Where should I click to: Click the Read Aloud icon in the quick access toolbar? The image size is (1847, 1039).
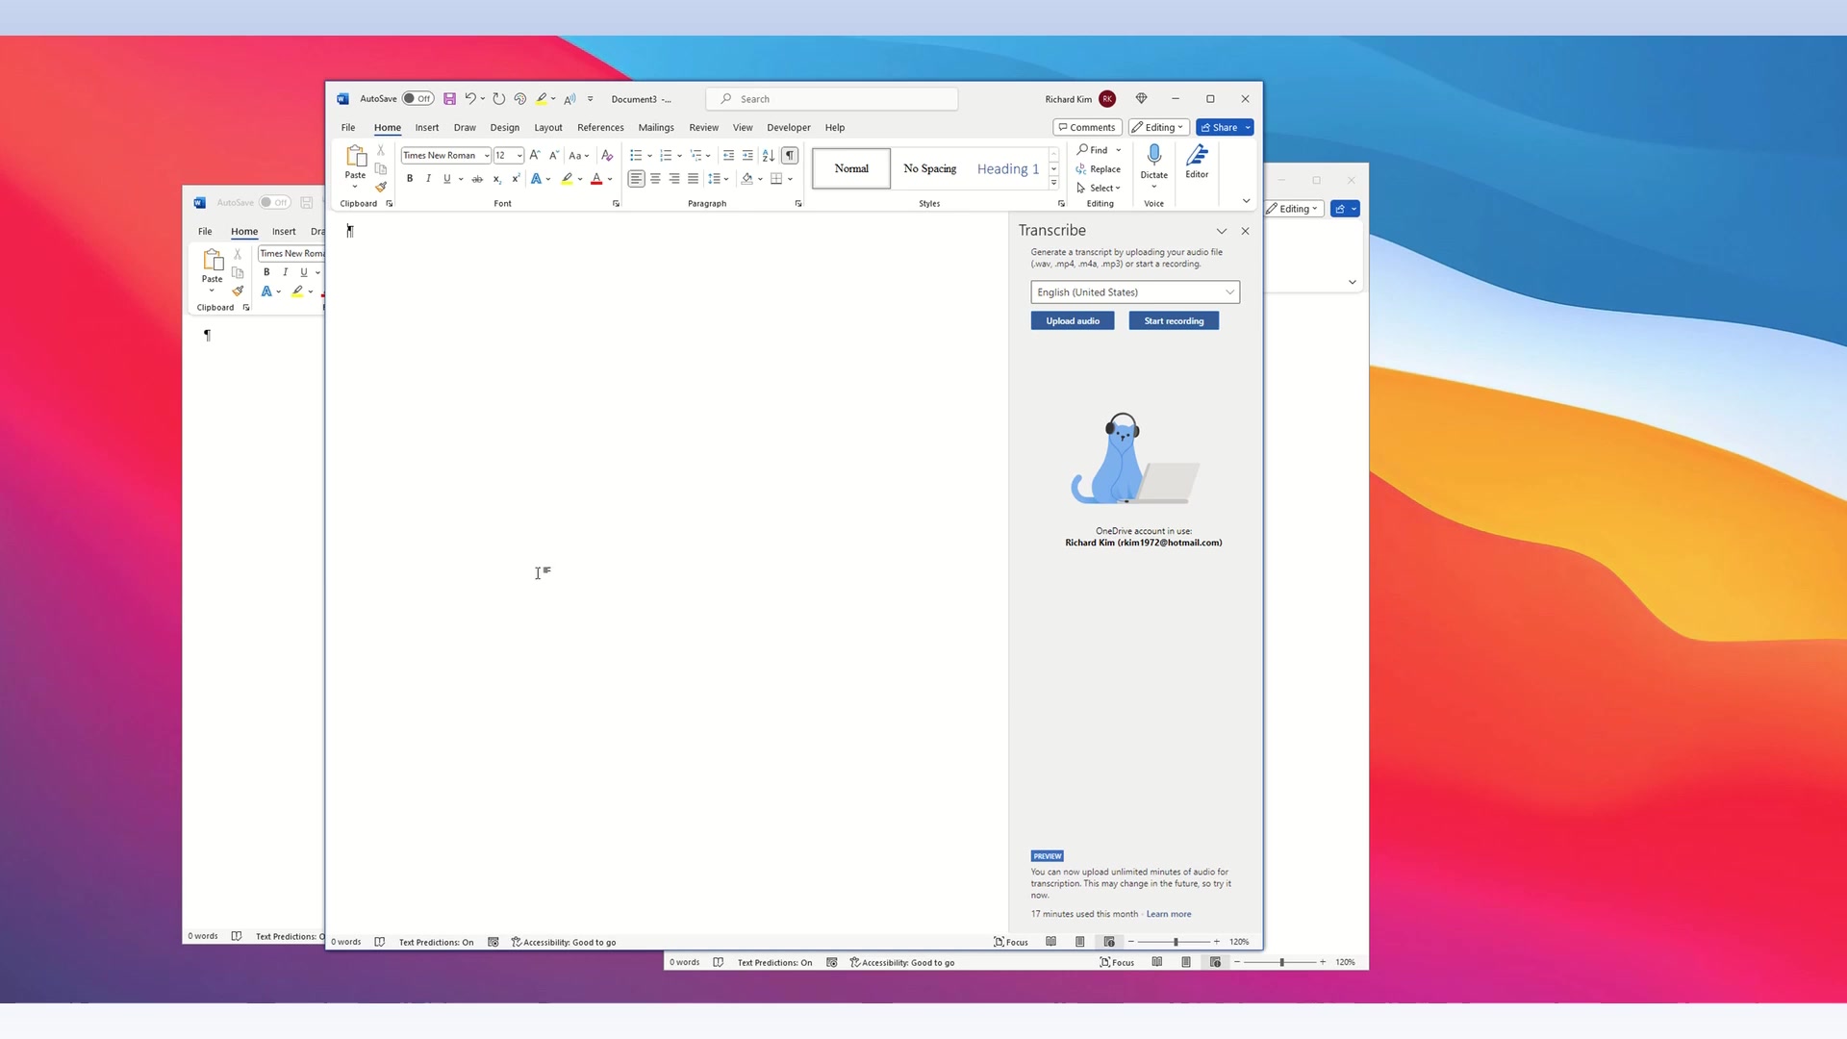(569, 98)
